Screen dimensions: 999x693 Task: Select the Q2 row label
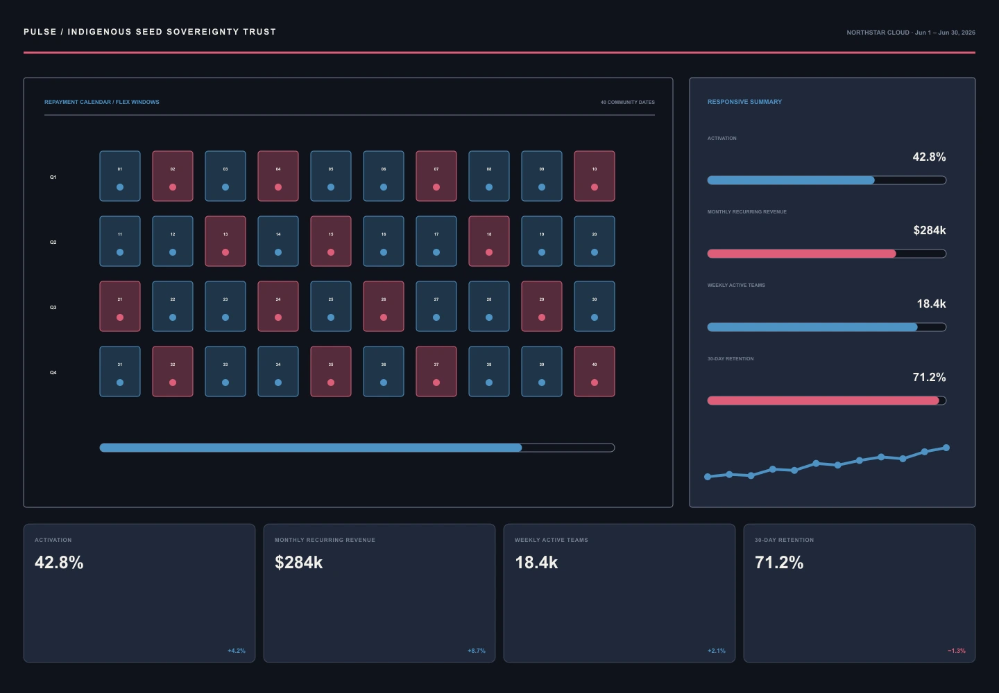pos(53,243)
